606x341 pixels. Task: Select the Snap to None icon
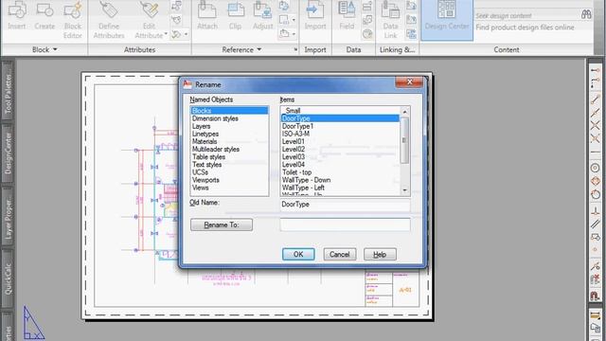point(596,279)
